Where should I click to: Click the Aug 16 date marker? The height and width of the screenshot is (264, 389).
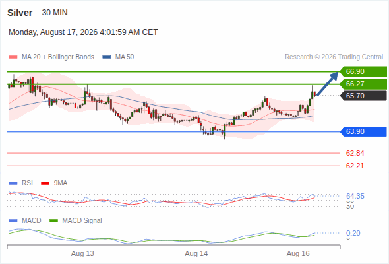point(298,253)
